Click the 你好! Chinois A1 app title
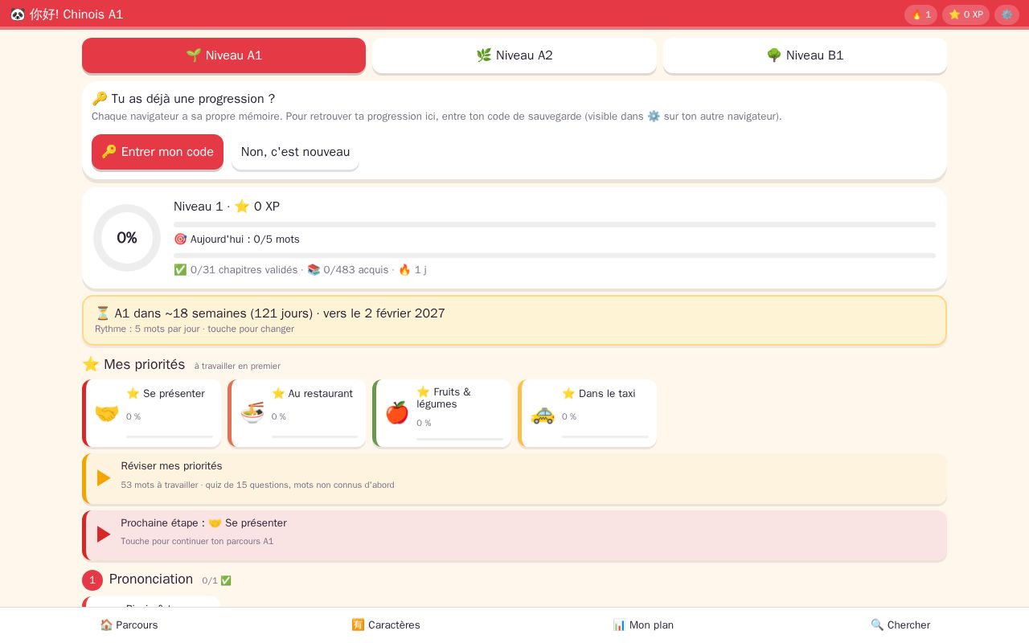1029x643 pixels. 76,14
